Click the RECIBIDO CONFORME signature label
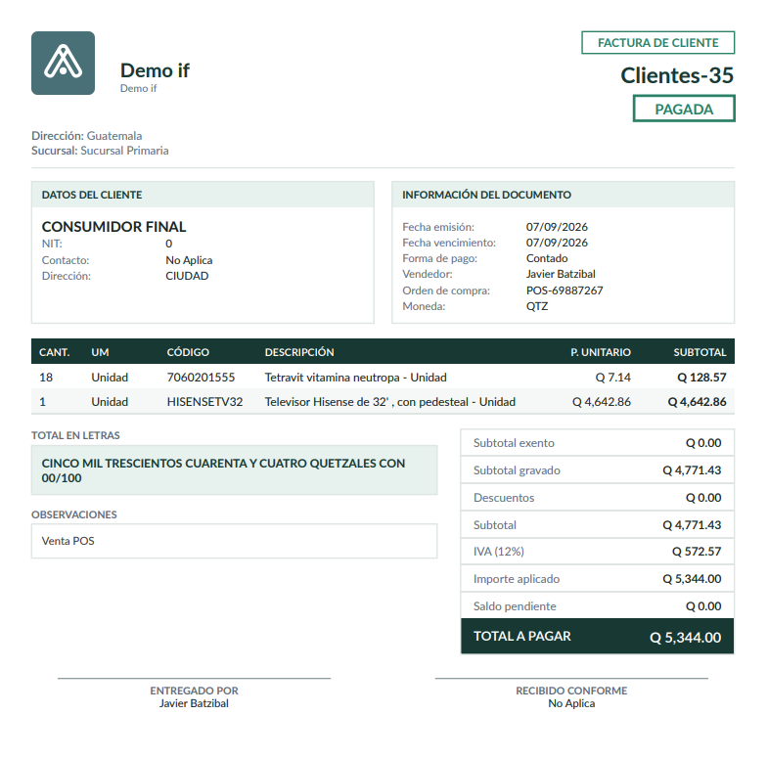This screenshot has height=759, width=768. click(571, 691)
